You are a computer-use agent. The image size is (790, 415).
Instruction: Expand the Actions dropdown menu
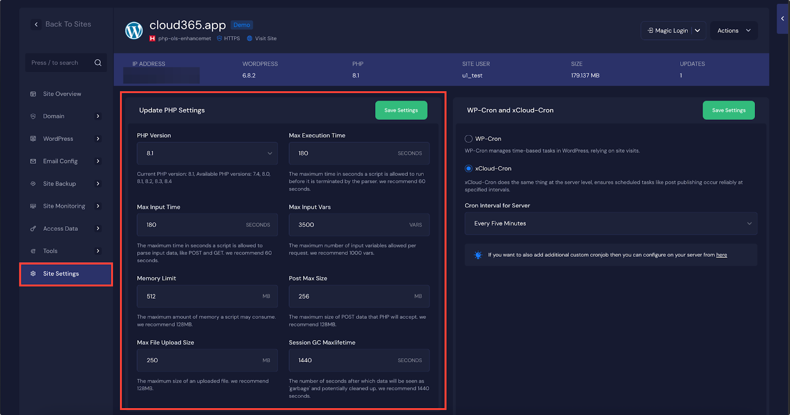pyautogui.click(x=733, y=31)
